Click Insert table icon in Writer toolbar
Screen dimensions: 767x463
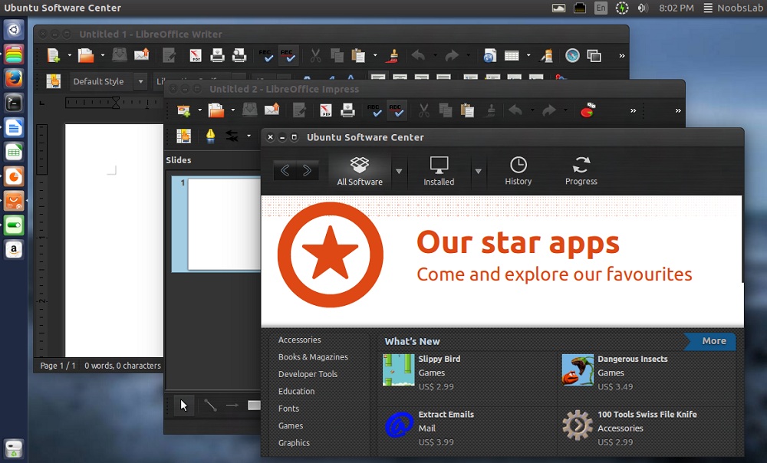tap(512, 55)
